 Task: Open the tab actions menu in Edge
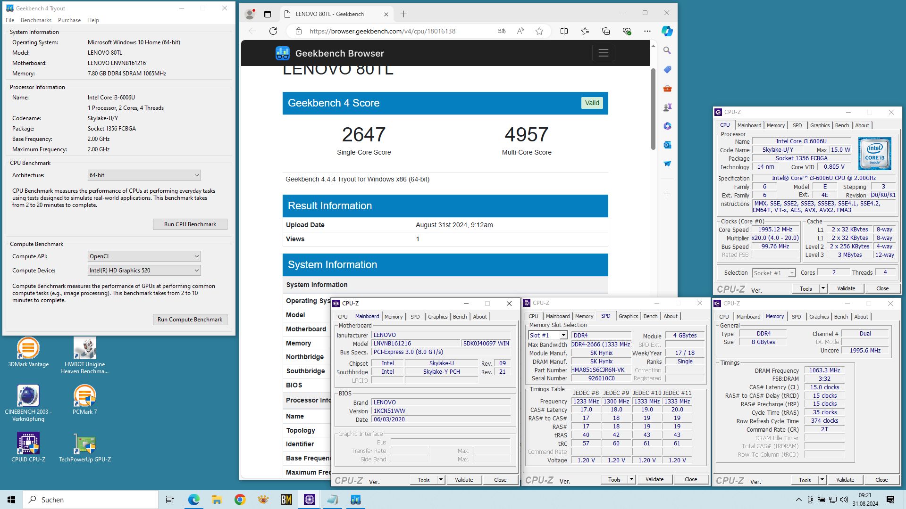[268, 14]
